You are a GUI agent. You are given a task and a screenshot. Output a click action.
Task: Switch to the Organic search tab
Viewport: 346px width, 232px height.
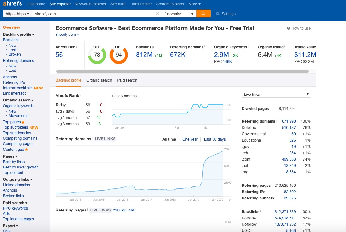point(99,80)
